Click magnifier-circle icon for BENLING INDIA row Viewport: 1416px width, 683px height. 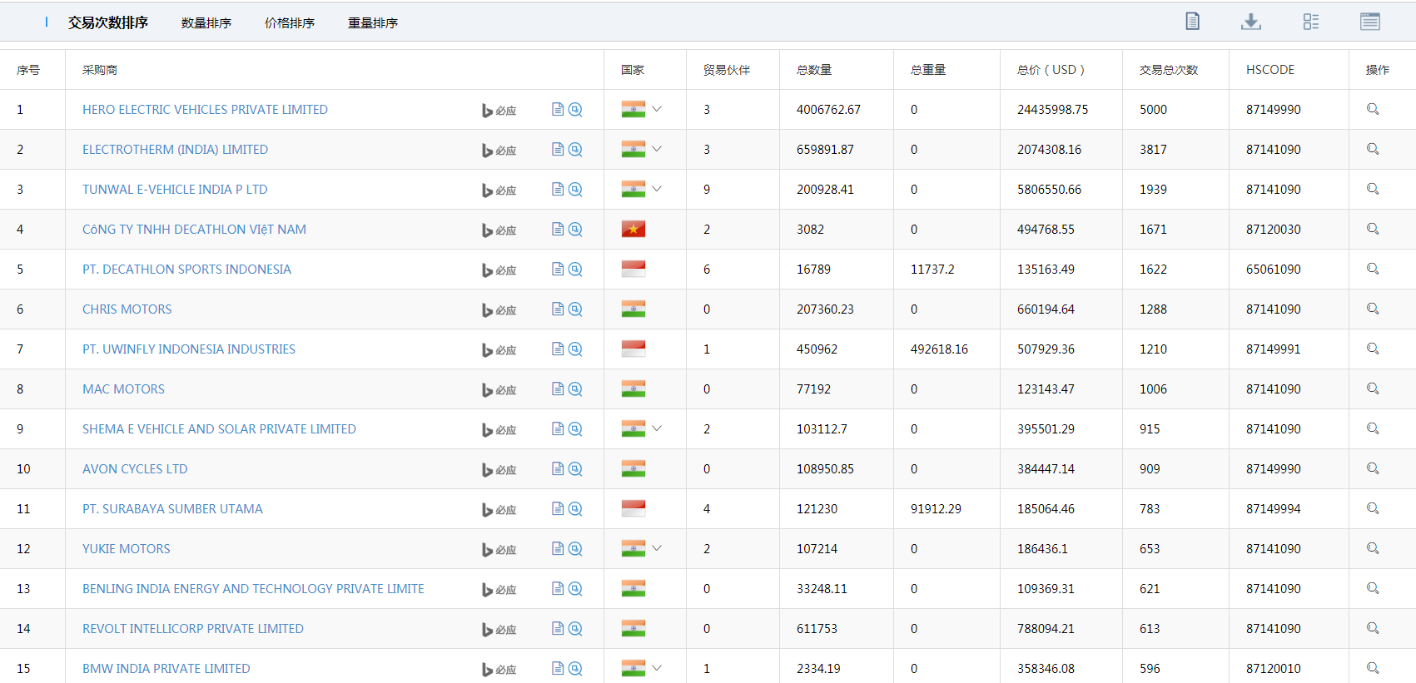(575, 588)
